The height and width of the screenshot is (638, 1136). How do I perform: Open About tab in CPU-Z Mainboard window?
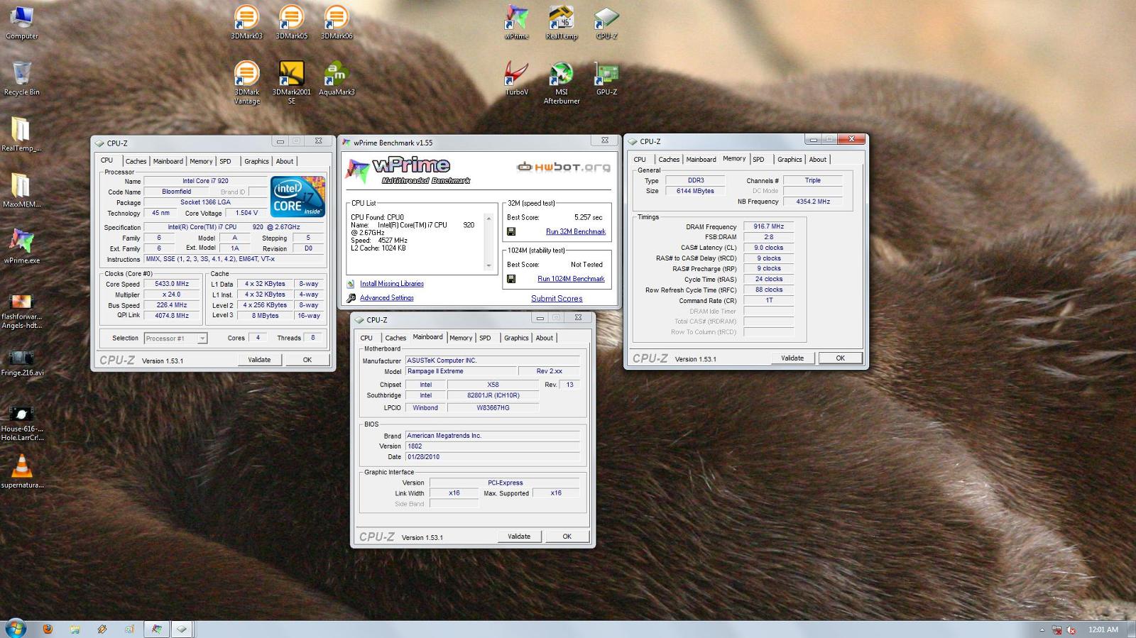tap(545, 338)
